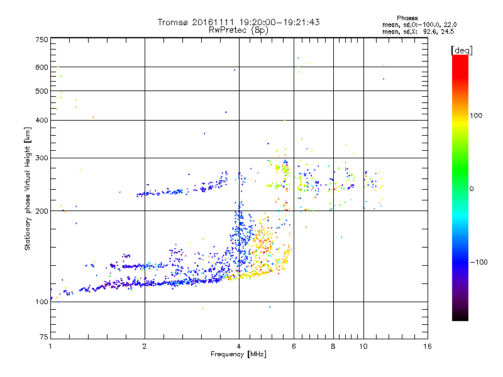
Task: Click the x-axis tick label '6'
Action: pyautogui.click(x=294, y=346)
